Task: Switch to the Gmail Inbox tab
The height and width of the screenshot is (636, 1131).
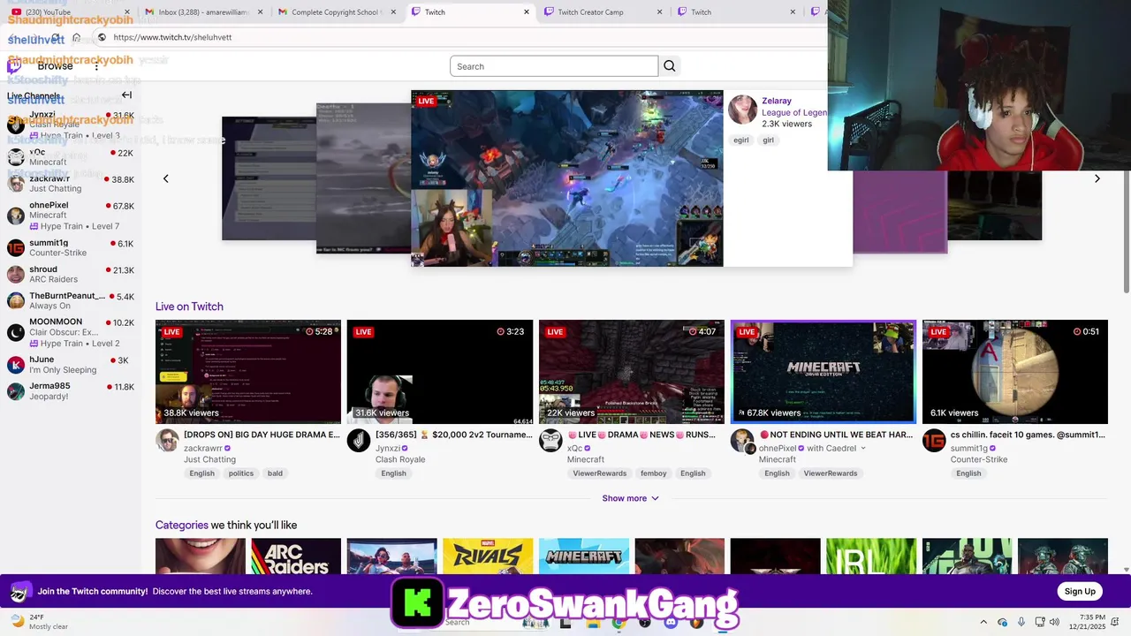Action: 203,12
